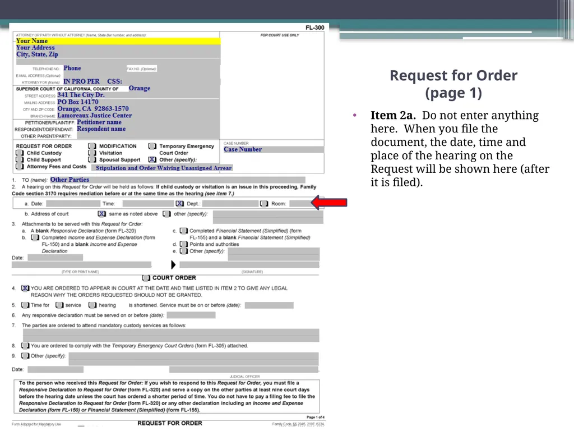Click the Date field beside the judicial officer line
The height and width of the screenshot is (431, 574).
click(x=55, y=369)
